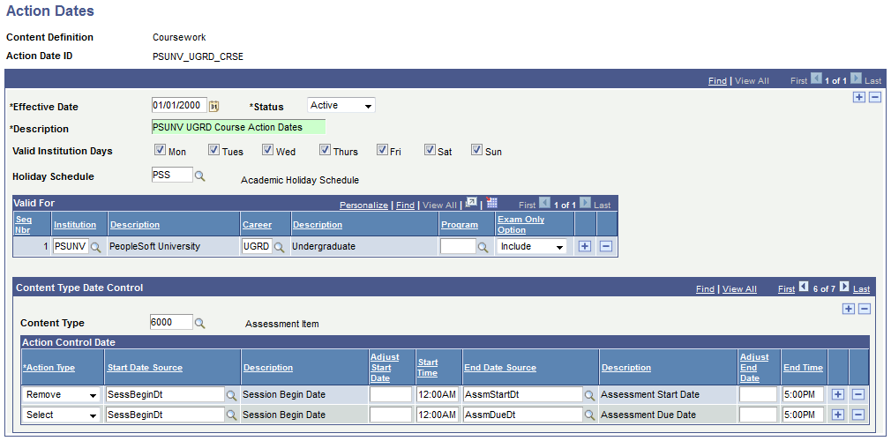Uncheck the Fri checkbox
Screen dimensions: 891x441
click(382, 150)
